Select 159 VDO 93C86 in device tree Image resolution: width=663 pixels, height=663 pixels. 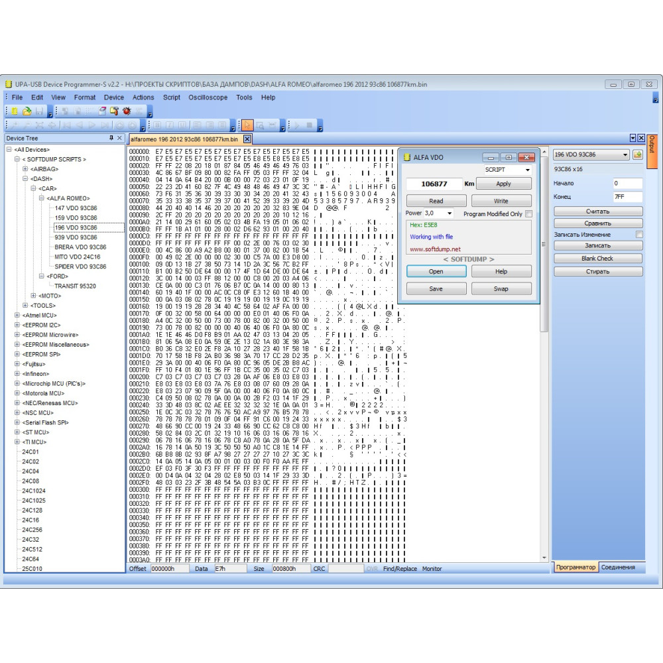[x=76, y=217]
